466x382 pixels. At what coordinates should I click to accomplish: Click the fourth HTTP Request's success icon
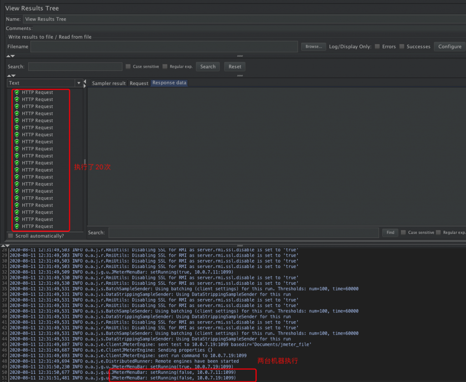coord(17,114)
